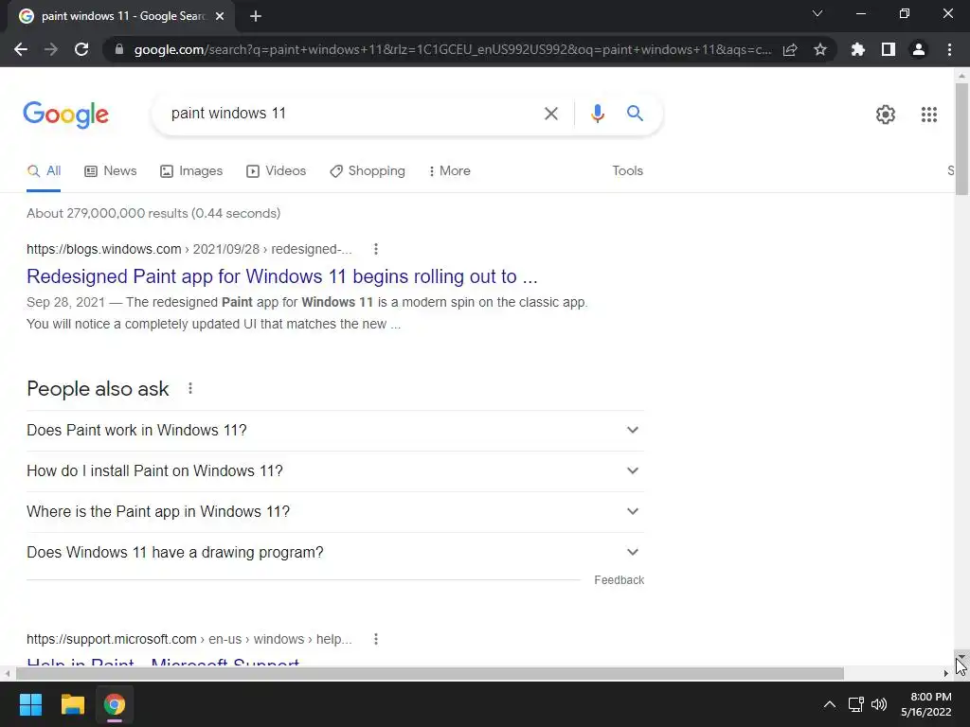Open Chrome's three-dot menu
The image size is (970, 727).
click(949, 49)
